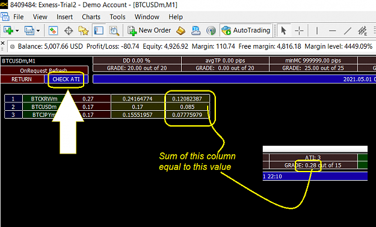Select the Horizontal Line drawing tool
Image resolution: width=376 pixels, height=227 pixels.
click(332, 31)
